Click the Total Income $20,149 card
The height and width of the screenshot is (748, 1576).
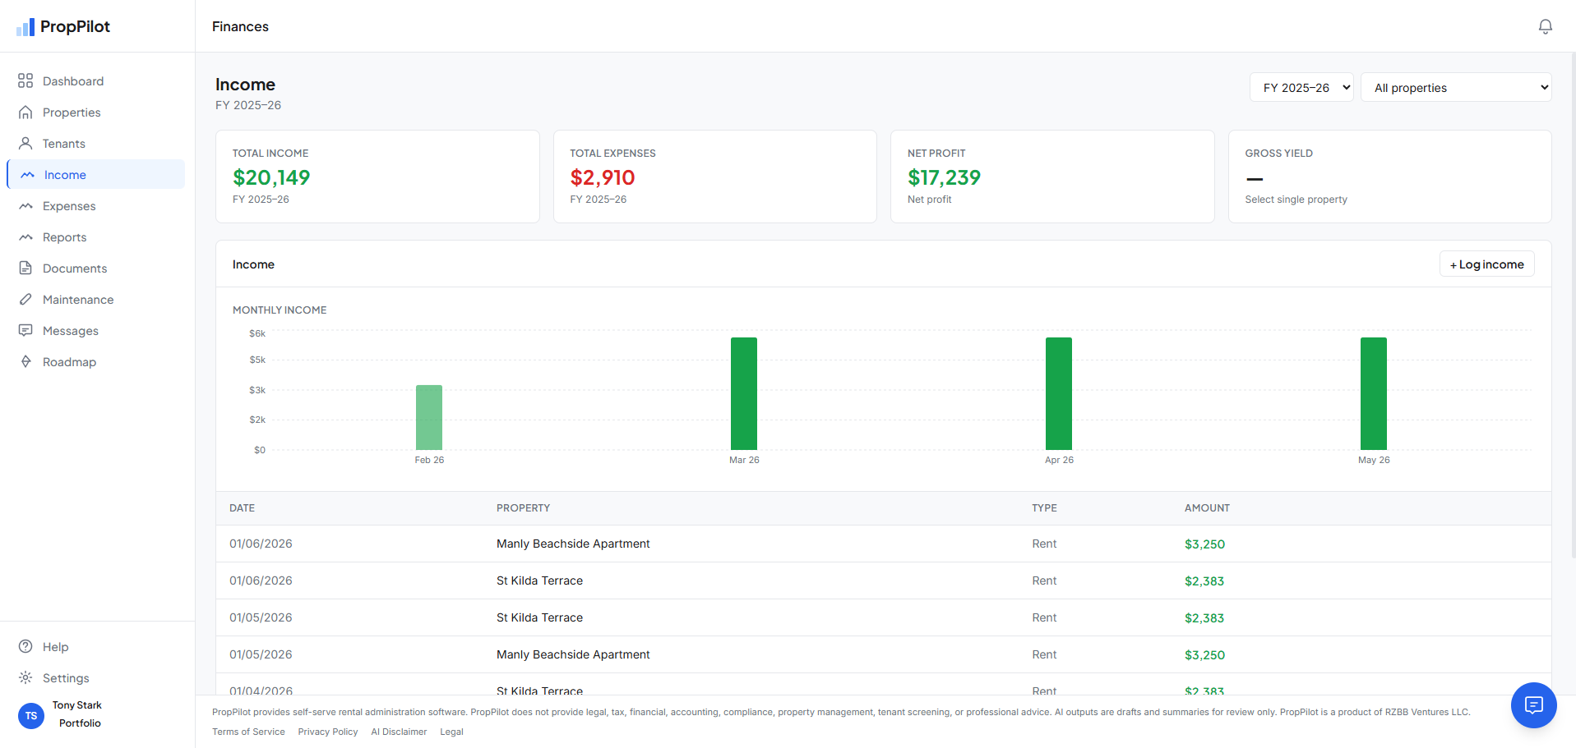point(377,177)
